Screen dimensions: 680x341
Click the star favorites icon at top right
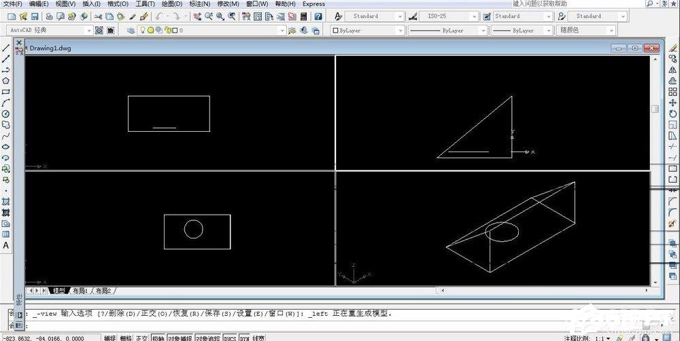tap(672, 3)
